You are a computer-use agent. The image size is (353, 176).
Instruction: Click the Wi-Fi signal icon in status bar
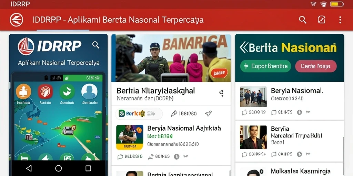pyautogui.click(x=323, y=4)
